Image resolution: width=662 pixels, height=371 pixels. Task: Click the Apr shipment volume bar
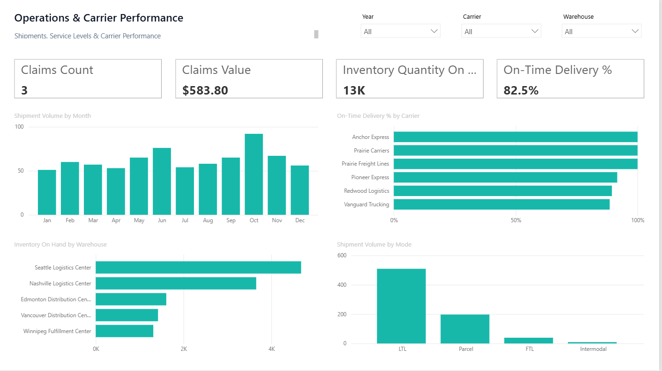pyautogui.click(x=116, y=191)
